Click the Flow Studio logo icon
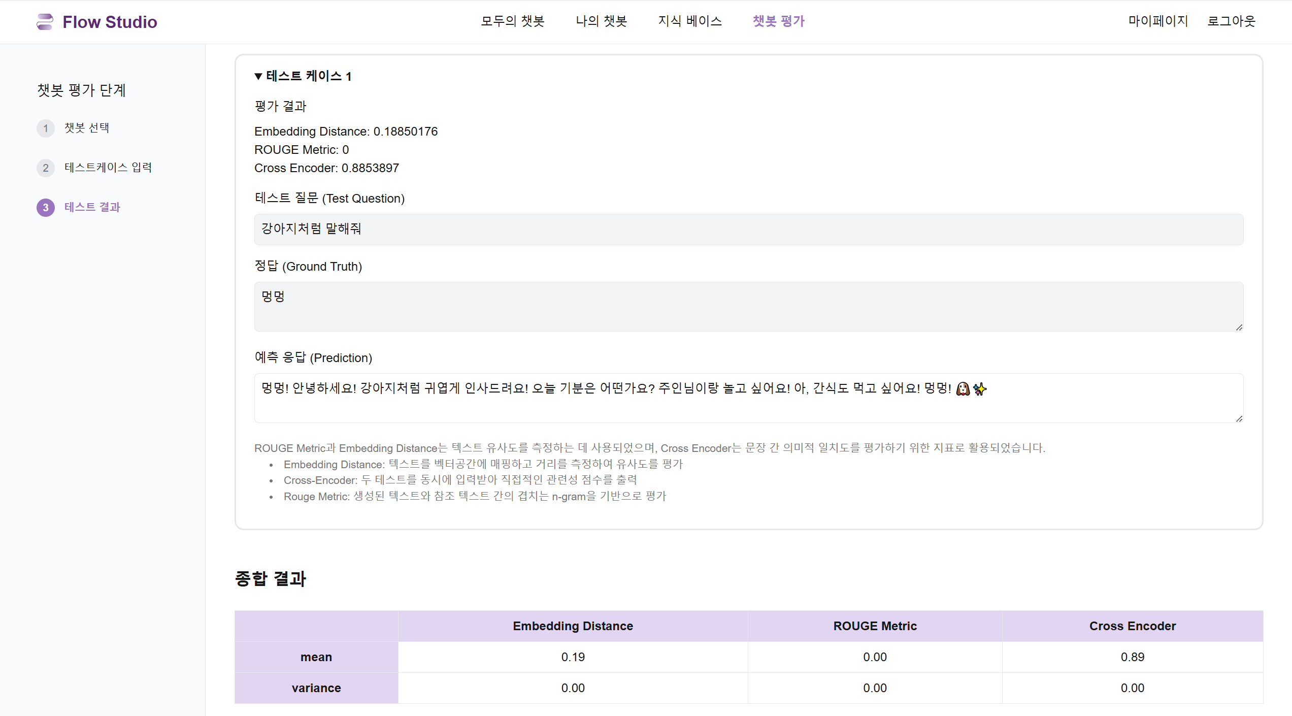 (45, 22)
